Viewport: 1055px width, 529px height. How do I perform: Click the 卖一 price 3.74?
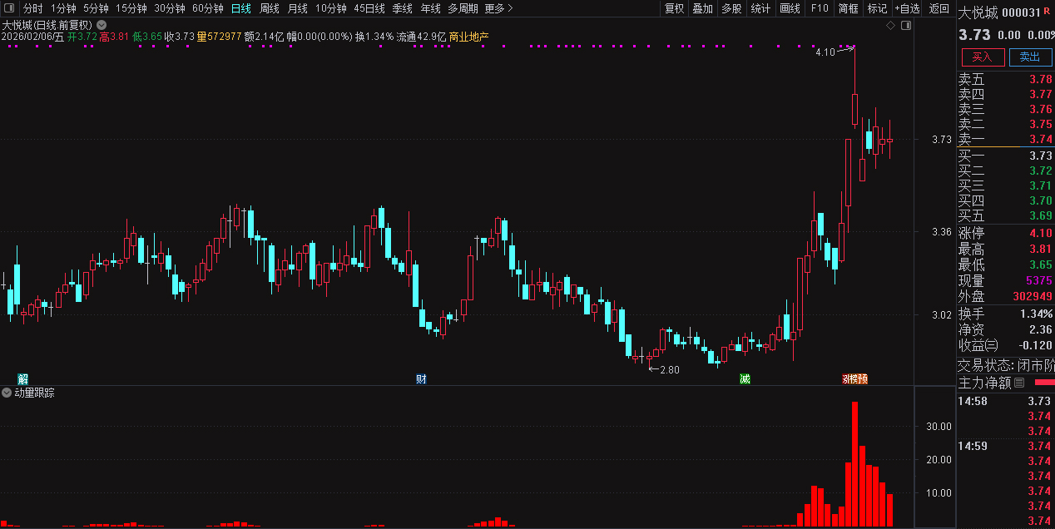(1040, 139)
